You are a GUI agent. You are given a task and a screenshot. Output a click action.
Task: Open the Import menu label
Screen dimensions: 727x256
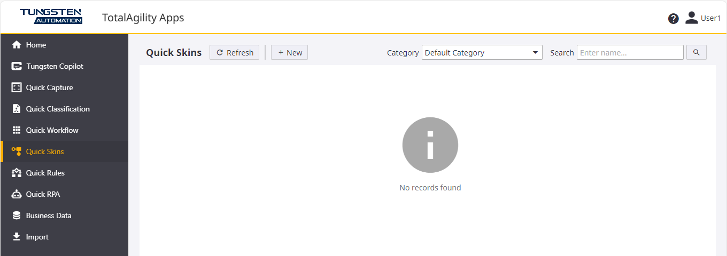(37, 237)
